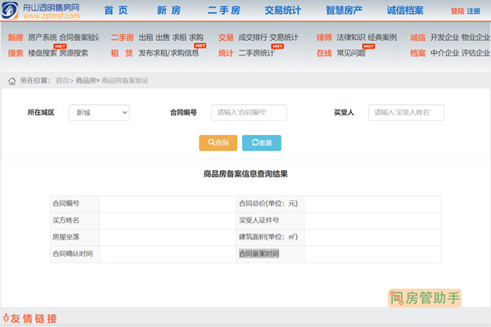Click the 商品房备案信息查询结果 heading
491x327 pixels.
pos(245,174)
